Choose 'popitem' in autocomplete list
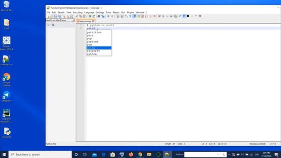The height and width of the screenshot is (158, 281). [x=99, y=42]
